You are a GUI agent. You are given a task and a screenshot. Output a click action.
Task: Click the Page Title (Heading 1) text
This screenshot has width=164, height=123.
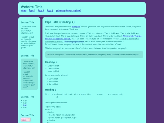[x=60, y=22]
